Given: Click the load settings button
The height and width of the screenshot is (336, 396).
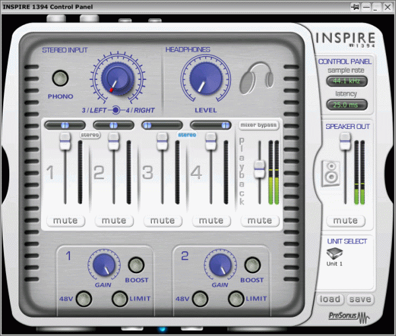Looking at the screenshot, I should coord(330,300).
